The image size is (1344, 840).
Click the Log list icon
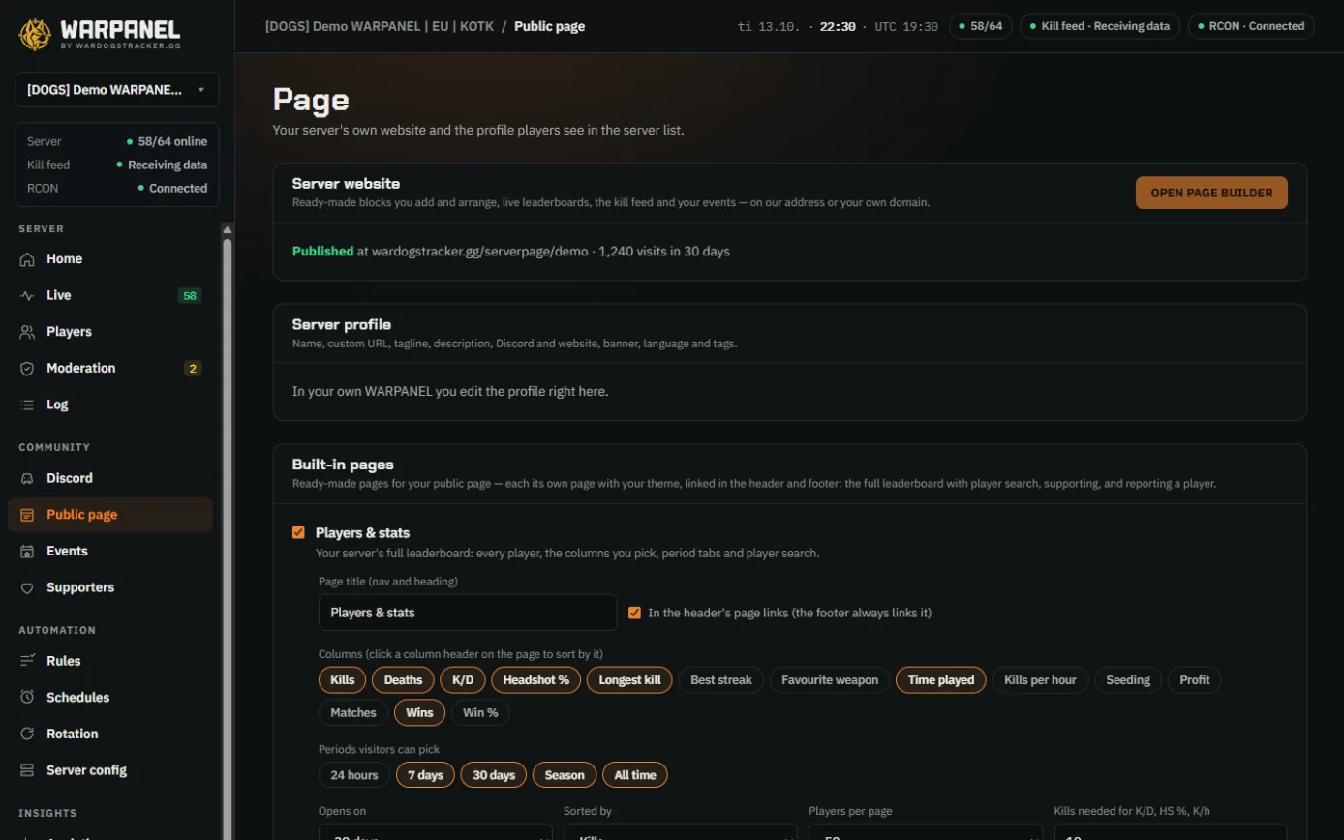[x=27, y=405]
